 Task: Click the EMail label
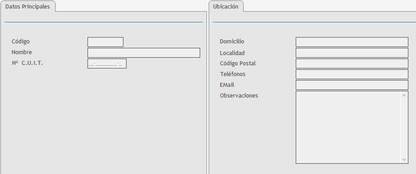click(227, 85)
